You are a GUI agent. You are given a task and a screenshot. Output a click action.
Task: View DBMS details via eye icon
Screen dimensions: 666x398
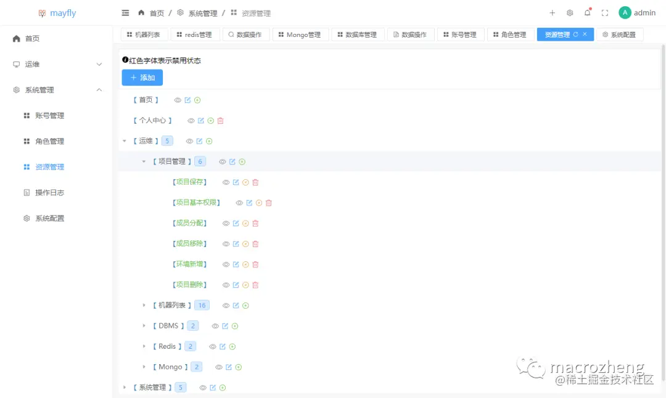(x=215, y=326)
